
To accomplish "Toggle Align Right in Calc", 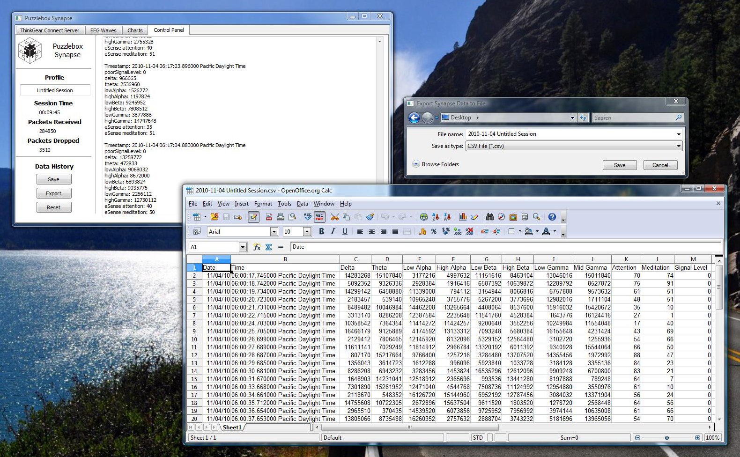I will tap(383, 231).
